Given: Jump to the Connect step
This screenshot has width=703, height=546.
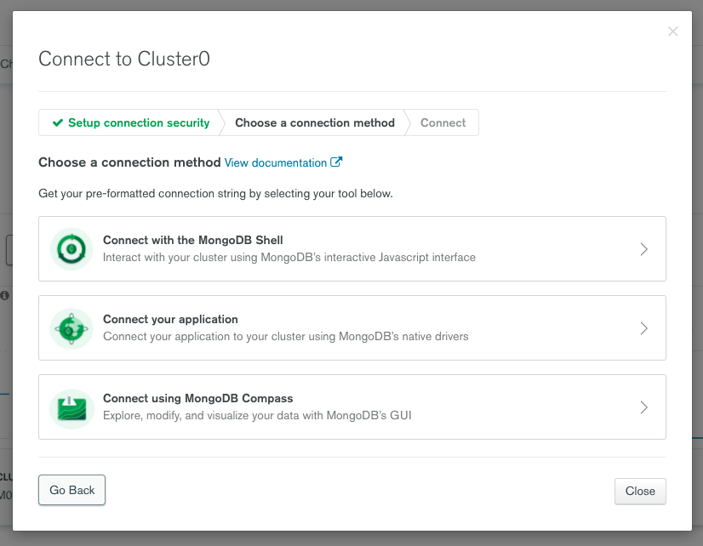Looking at the screenshot, I should (x=443, y=123).
